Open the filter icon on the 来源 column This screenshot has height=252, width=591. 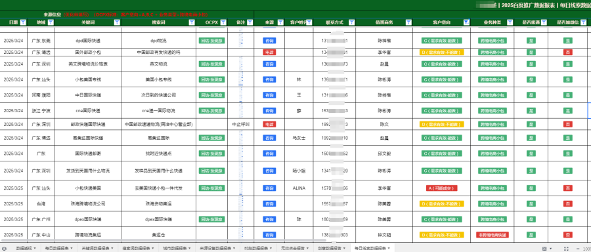[280, 22]
